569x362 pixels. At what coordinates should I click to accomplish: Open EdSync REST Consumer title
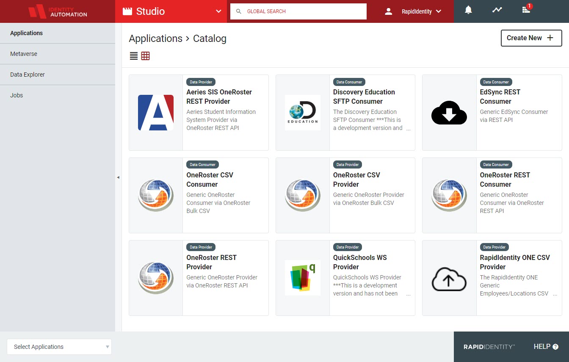(500, 97)
